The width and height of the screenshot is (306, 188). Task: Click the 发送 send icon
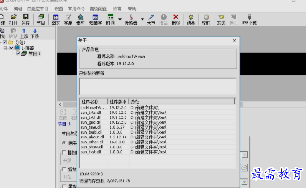pos(221,20)
